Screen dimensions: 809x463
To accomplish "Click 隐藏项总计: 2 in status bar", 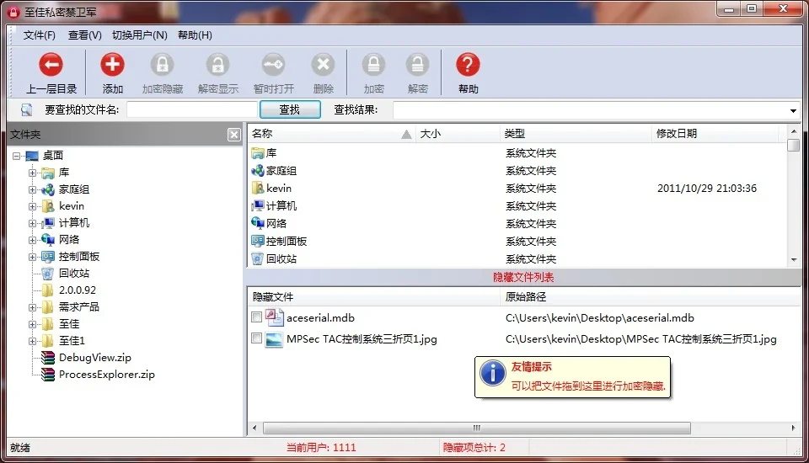I will point(474,448).
